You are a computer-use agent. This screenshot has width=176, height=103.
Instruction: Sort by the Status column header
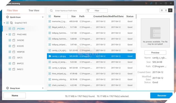pos(130,16)
